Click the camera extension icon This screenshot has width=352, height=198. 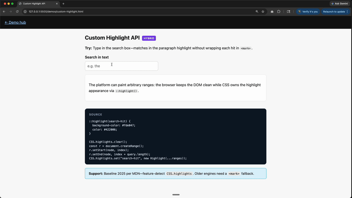click(272, 11)
